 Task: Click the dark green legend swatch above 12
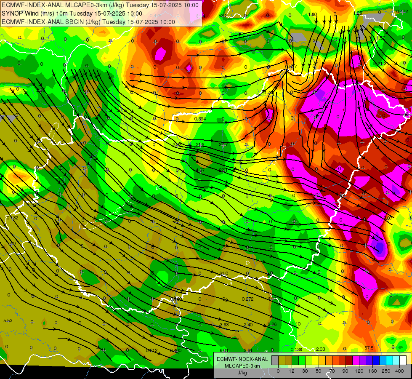coord(295,360)
